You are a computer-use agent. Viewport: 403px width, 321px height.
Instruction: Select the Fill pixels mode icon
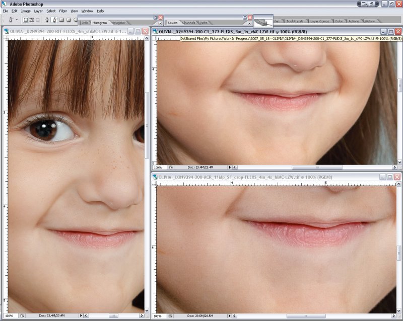coord(37,20)
